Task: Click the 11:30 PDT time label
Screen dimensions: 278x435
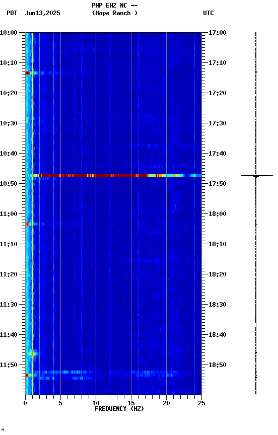Action: click(x=9, y=305)
